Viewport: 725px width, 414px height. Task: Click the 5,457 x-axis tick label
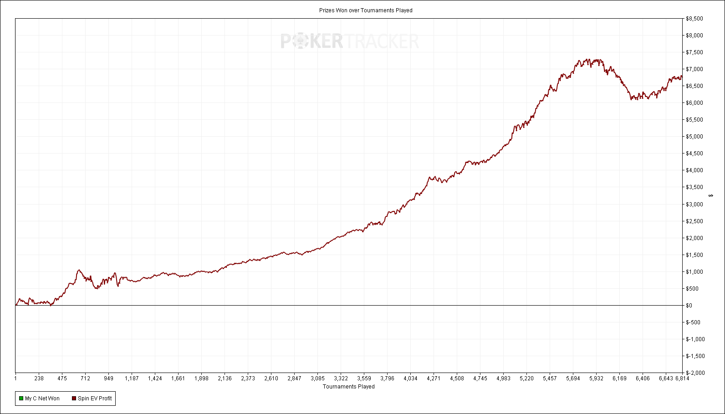click(550, 378)
